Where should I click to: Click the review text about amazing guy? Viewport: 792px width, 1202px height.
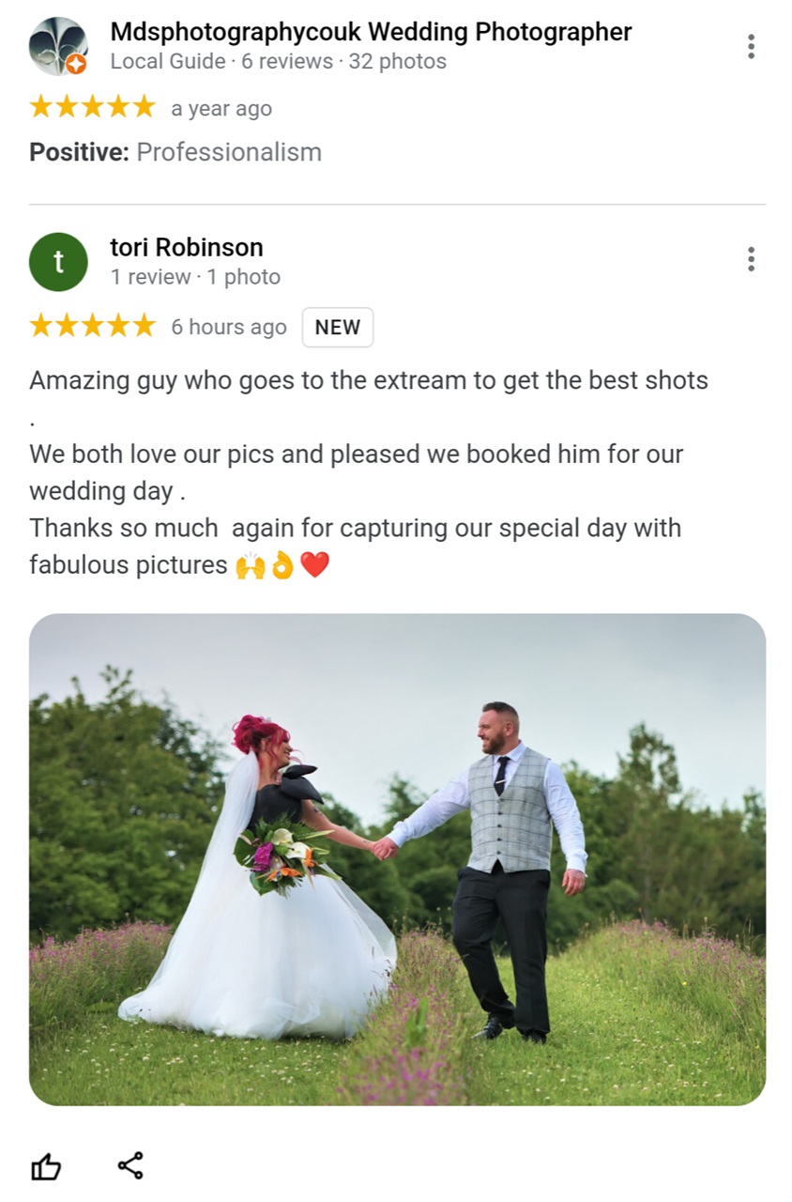pos(369,473)
